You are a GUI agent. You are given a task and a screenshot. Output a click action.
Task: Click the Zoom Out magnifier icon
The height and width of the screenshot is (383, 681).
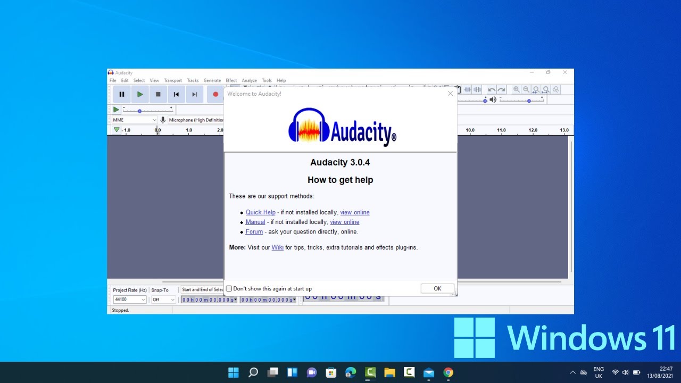[526, 90]
